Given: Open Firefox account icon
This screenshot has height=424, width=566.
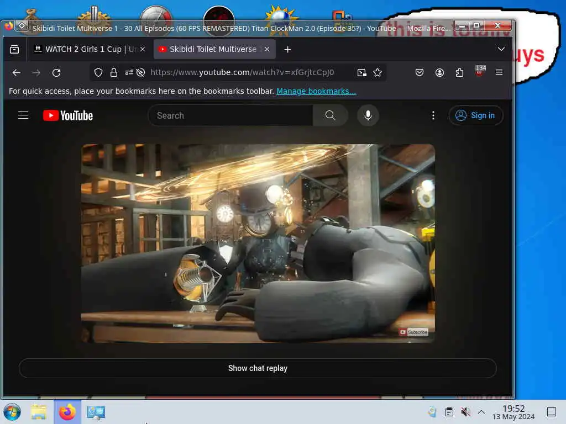Looking at the screenshot, I should (x=439, y=72).
